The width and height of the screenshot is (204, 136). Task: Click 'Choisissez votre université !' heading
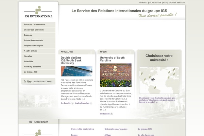click(x=159, y=58)
